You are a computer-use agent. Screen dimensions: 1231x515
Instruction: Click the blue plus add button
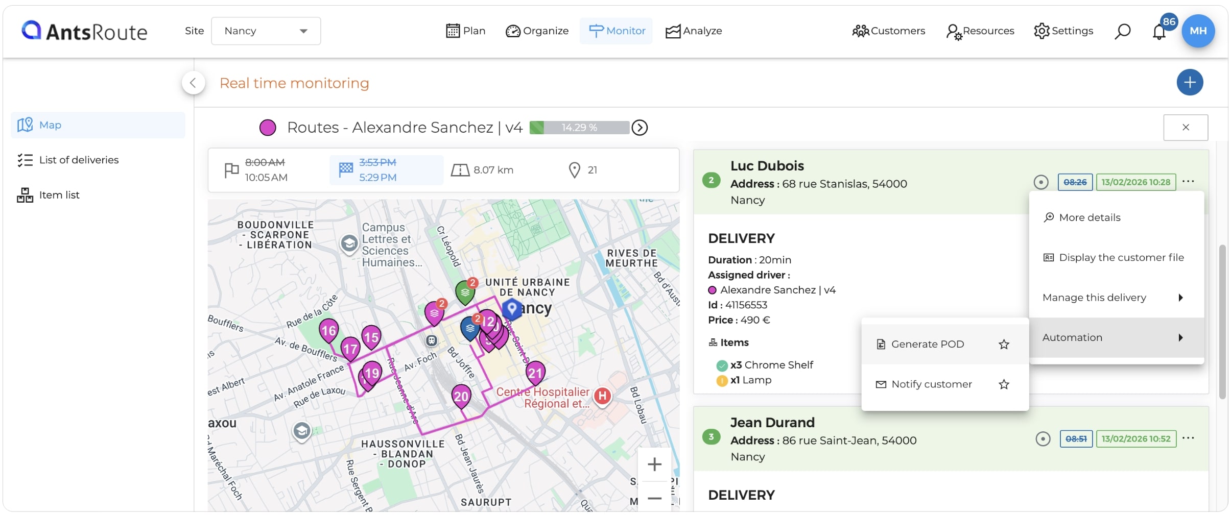pos(1190,82)
